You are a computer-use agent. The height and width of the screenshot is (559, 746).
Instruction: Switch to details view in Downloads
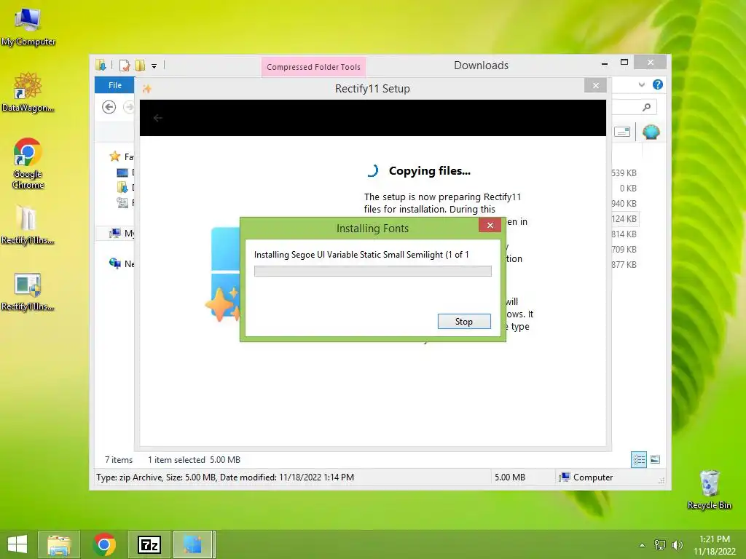[639, 460]
